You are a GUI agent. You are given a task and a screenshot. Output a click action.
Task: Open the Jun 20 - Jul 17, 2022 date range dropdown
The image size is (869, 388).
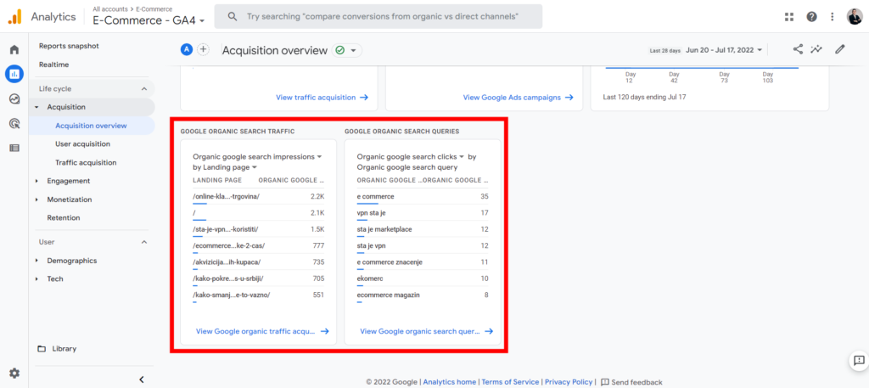[725, 50]
